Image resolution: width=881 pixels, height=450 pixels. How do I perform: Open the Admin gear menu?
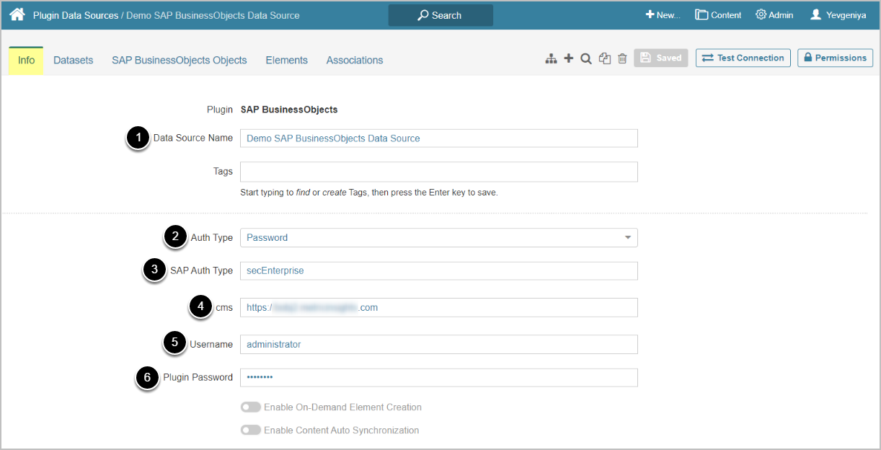(x=774, y=15)
